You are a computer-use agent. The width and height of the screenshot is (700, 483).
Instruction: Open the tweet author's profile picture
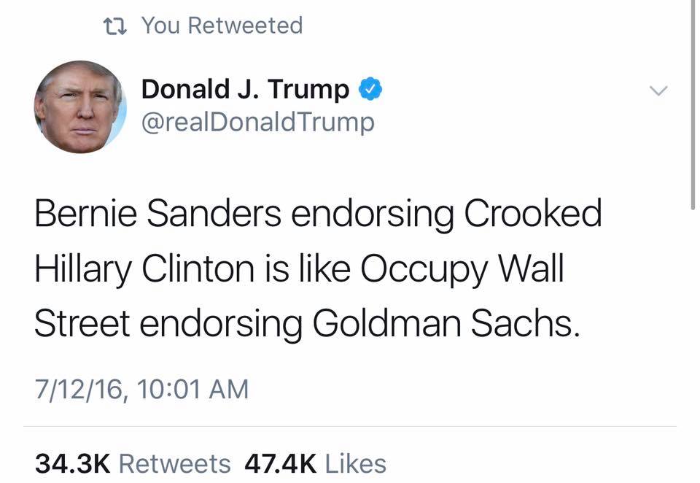point(79,107)
